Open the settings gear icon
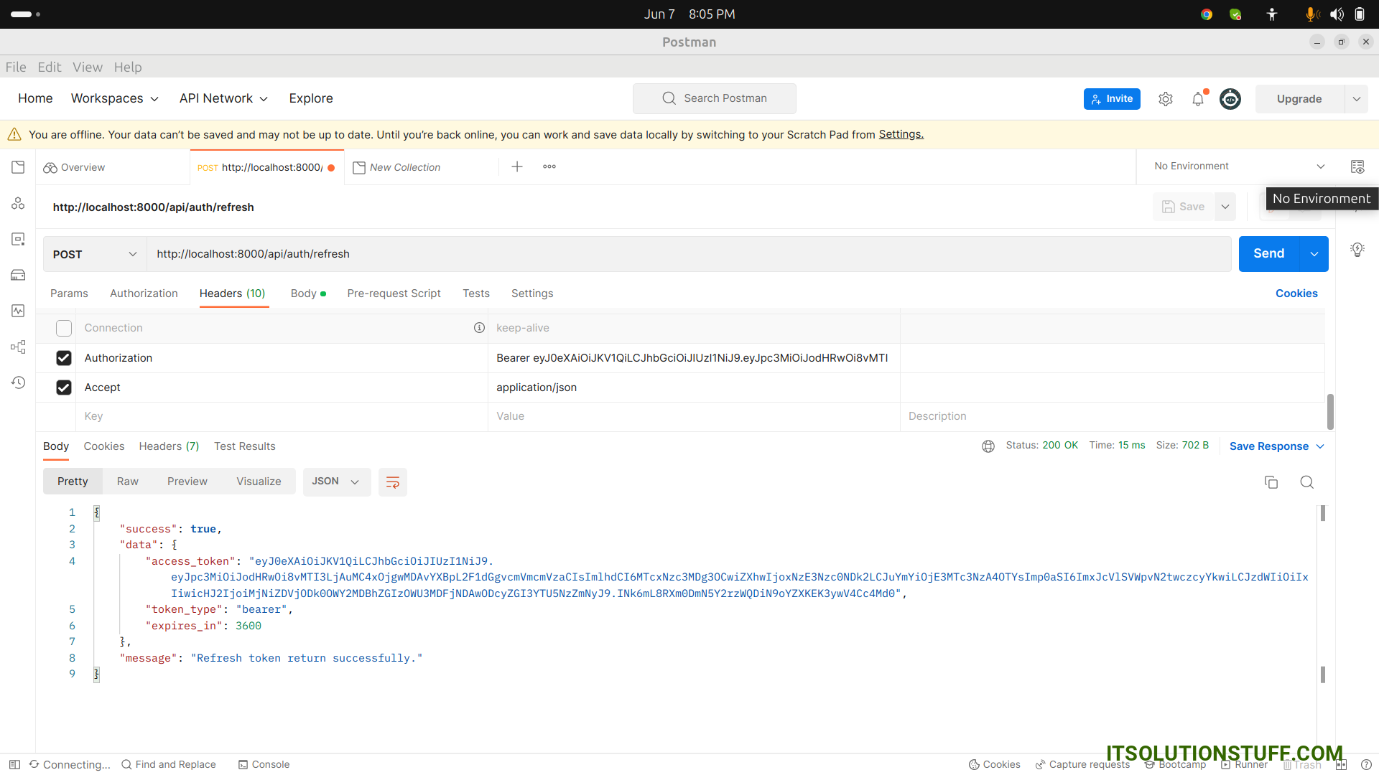This screenshot has width=1379, height=775. click(1166, 99)
